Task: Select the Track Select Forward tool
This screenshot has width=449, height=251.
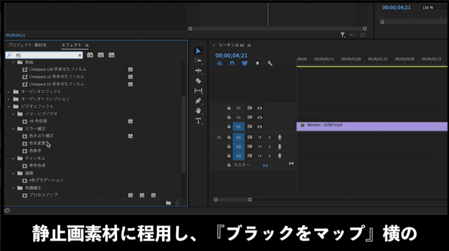Action: (198, 61)
